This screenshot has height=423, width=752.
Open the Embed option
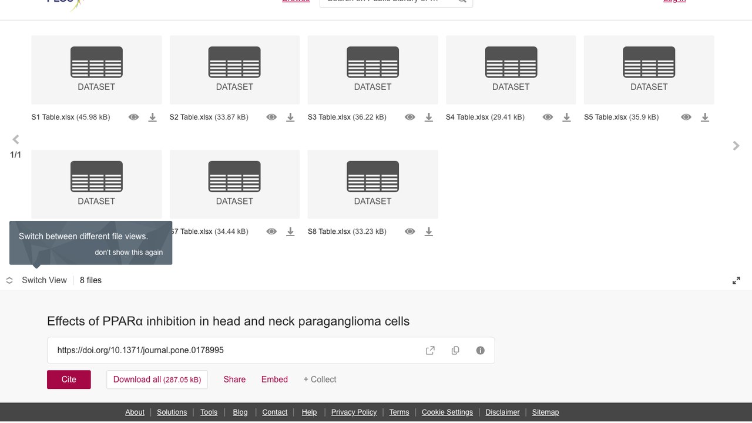[x=274, y=380]
